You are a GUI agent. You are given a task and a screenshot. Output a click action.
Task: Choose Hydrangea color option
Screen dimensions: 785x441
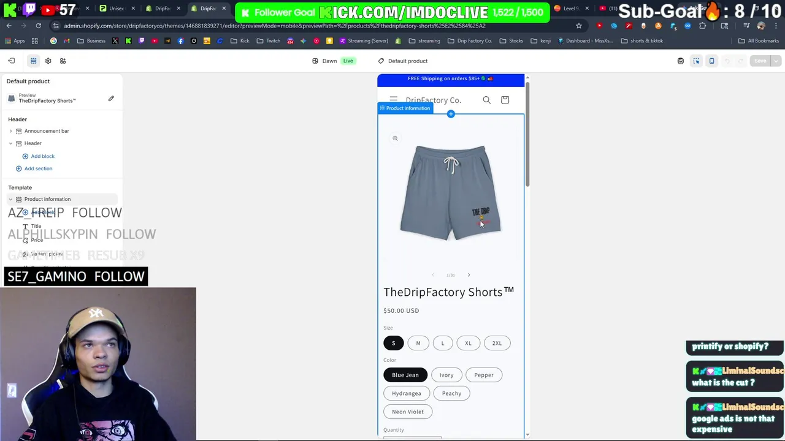click(407, 393)
